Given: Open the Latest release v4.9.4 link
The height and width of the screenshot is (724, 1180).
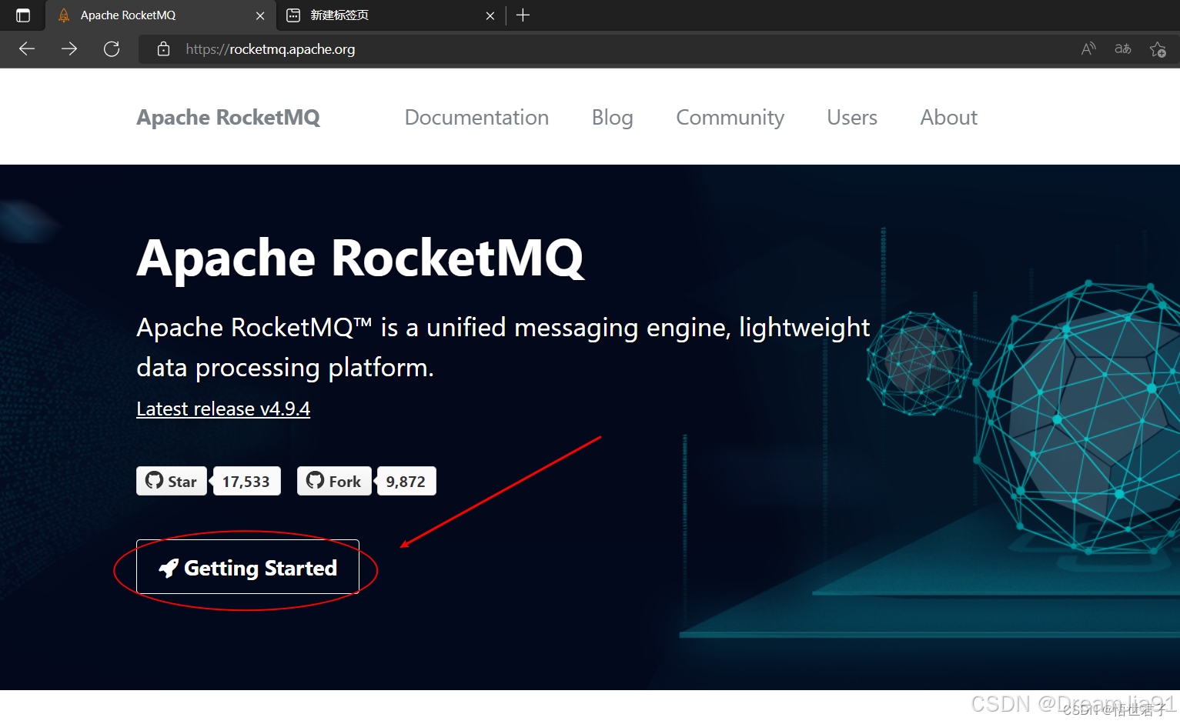Looking at the screenshot, I should [x=223, y=409].
